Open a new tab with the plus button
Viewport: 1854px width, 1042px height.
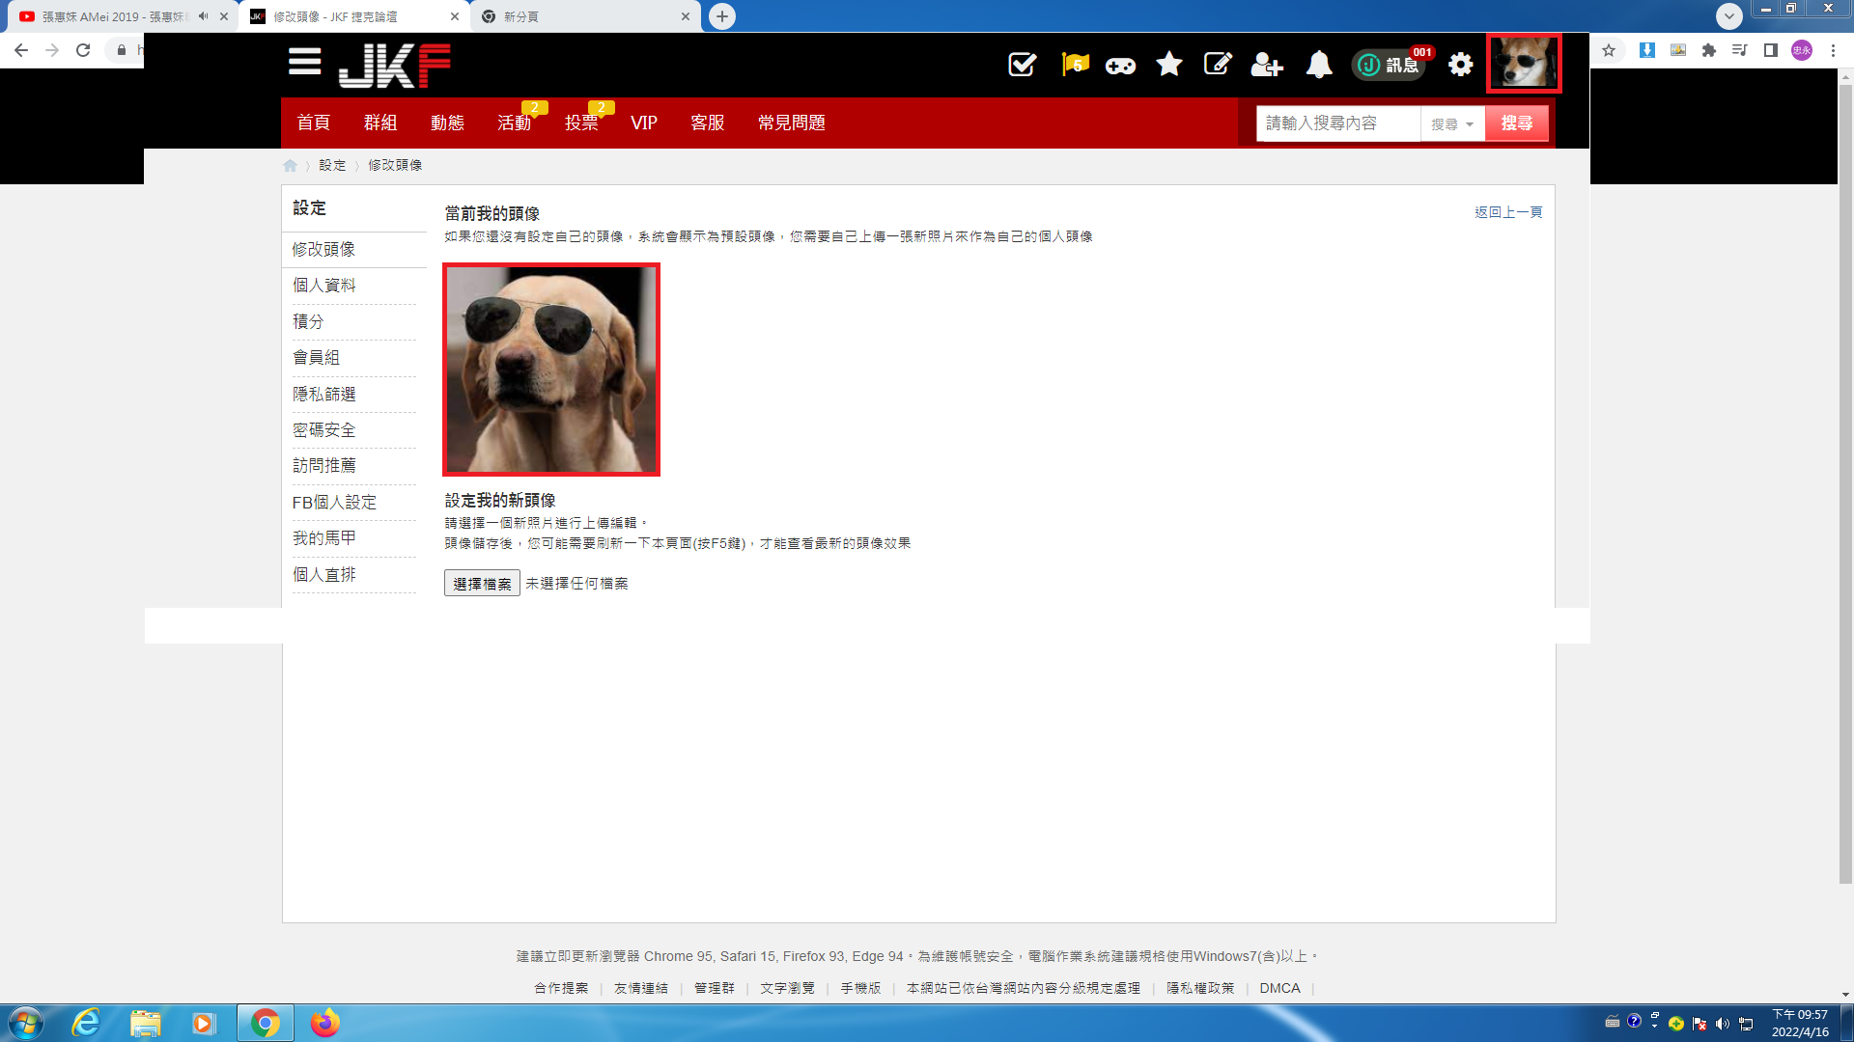(x=721, y=16)
